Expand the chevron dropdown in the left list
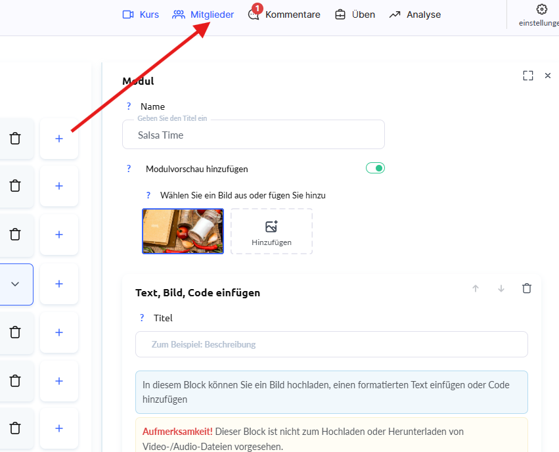Screen dimensions: 559x452 point(16,284)
